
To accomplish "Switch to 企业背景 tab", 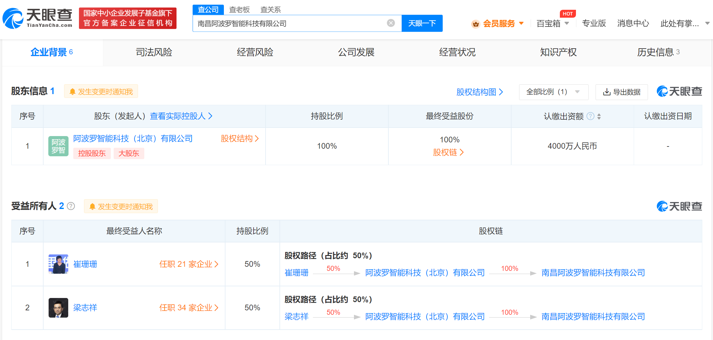I will [x=52, y=52].
